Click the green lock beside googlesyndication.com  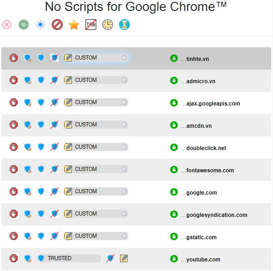point(174,214)
